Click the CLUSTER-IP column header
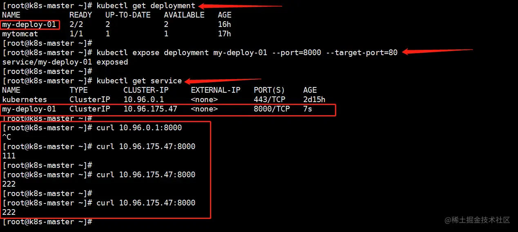 146,90
